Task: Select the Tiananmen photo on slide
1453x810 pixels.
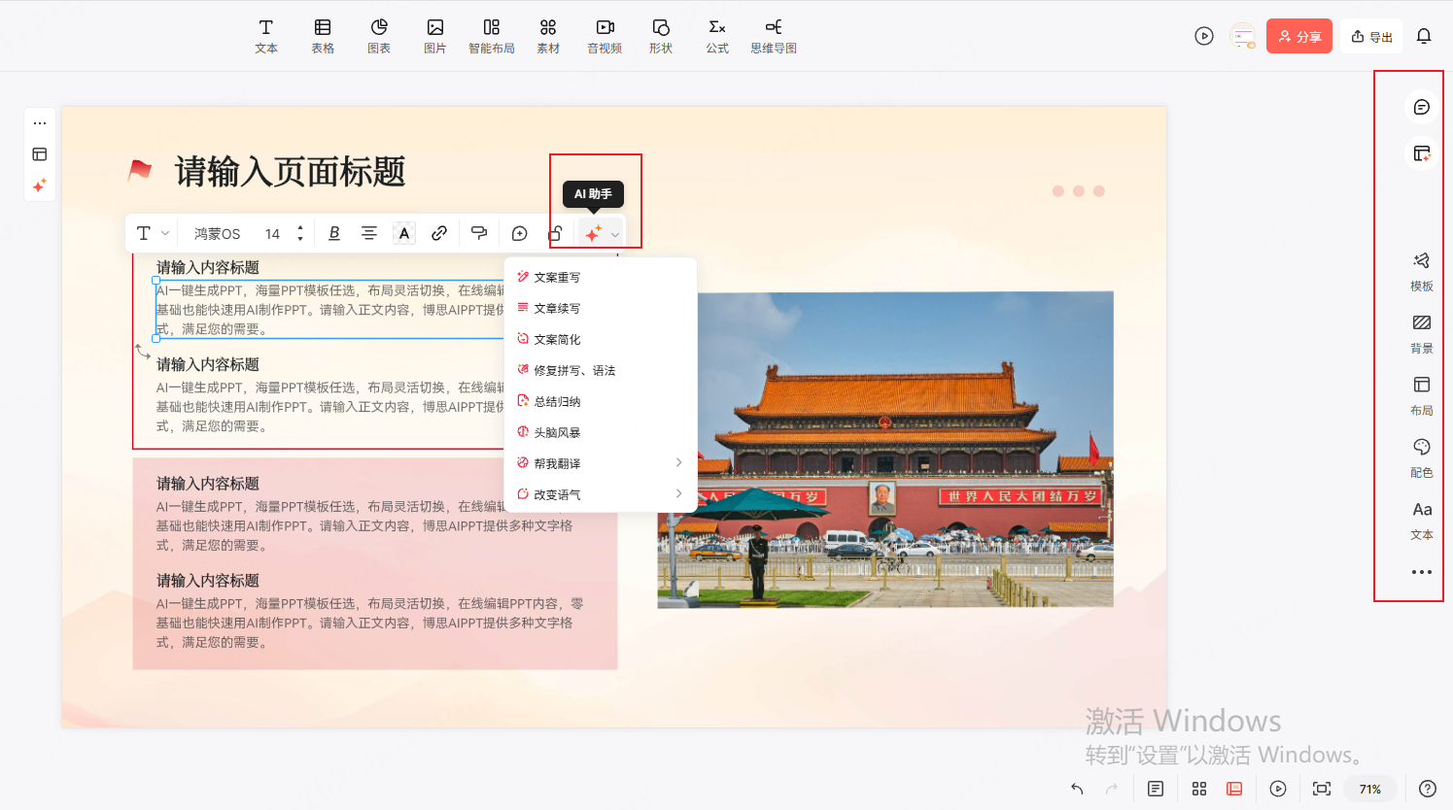Action: (x=885, y=450)
